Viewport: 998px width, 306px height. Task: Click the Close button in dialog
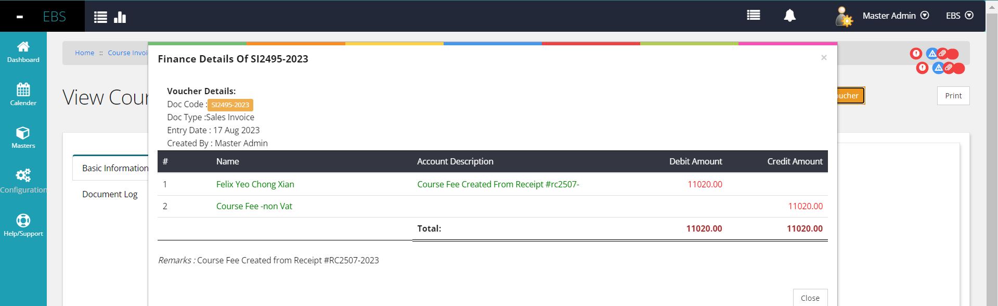point(810,298)
